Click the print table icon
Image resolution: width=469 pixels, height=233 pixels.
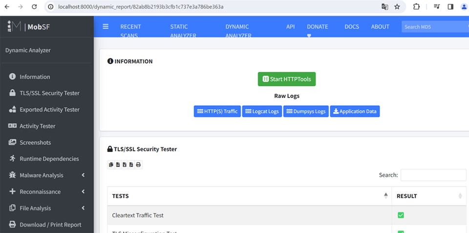point(138,165)
